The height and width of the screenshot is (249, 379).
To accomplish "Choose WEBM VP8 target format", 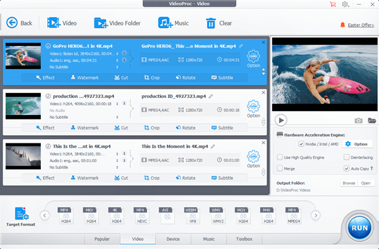I will [193, 215].
